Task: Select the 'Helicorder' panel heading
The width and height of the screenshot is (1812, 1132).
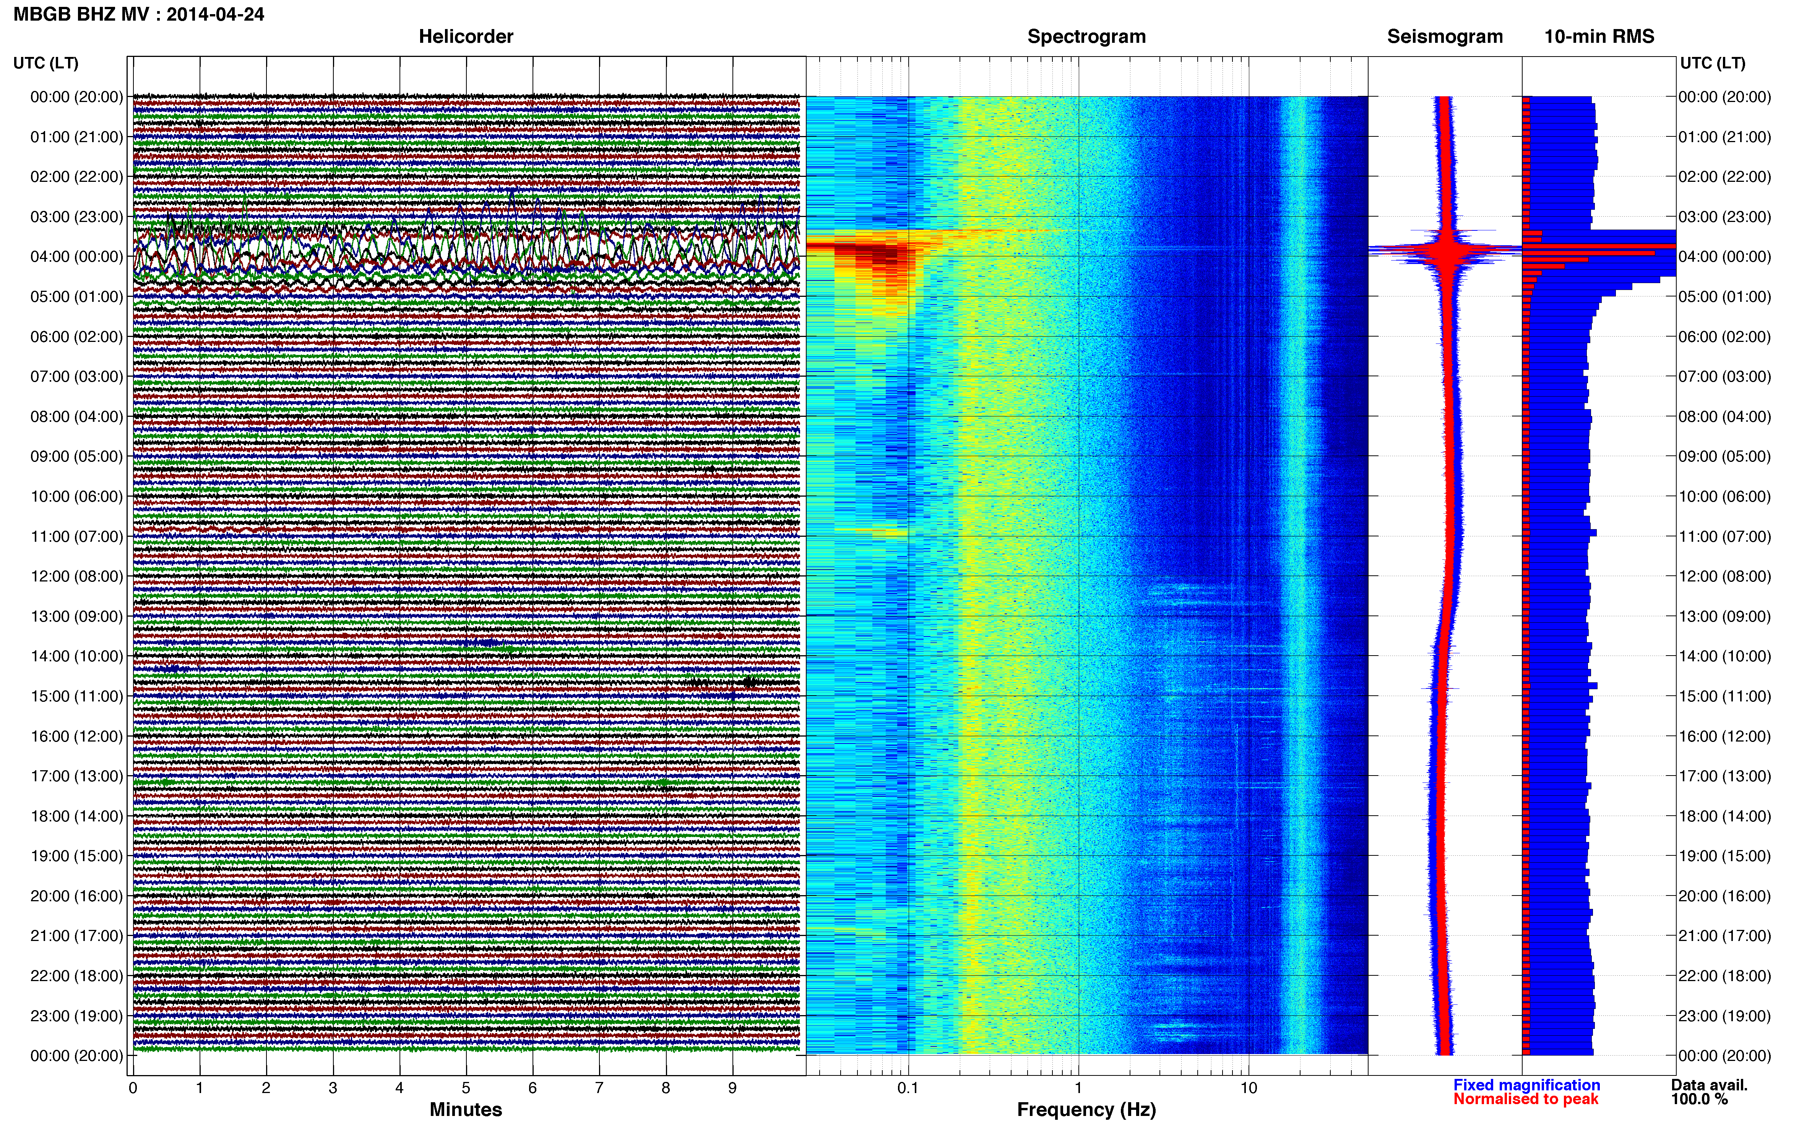Action: pos(466,37)
